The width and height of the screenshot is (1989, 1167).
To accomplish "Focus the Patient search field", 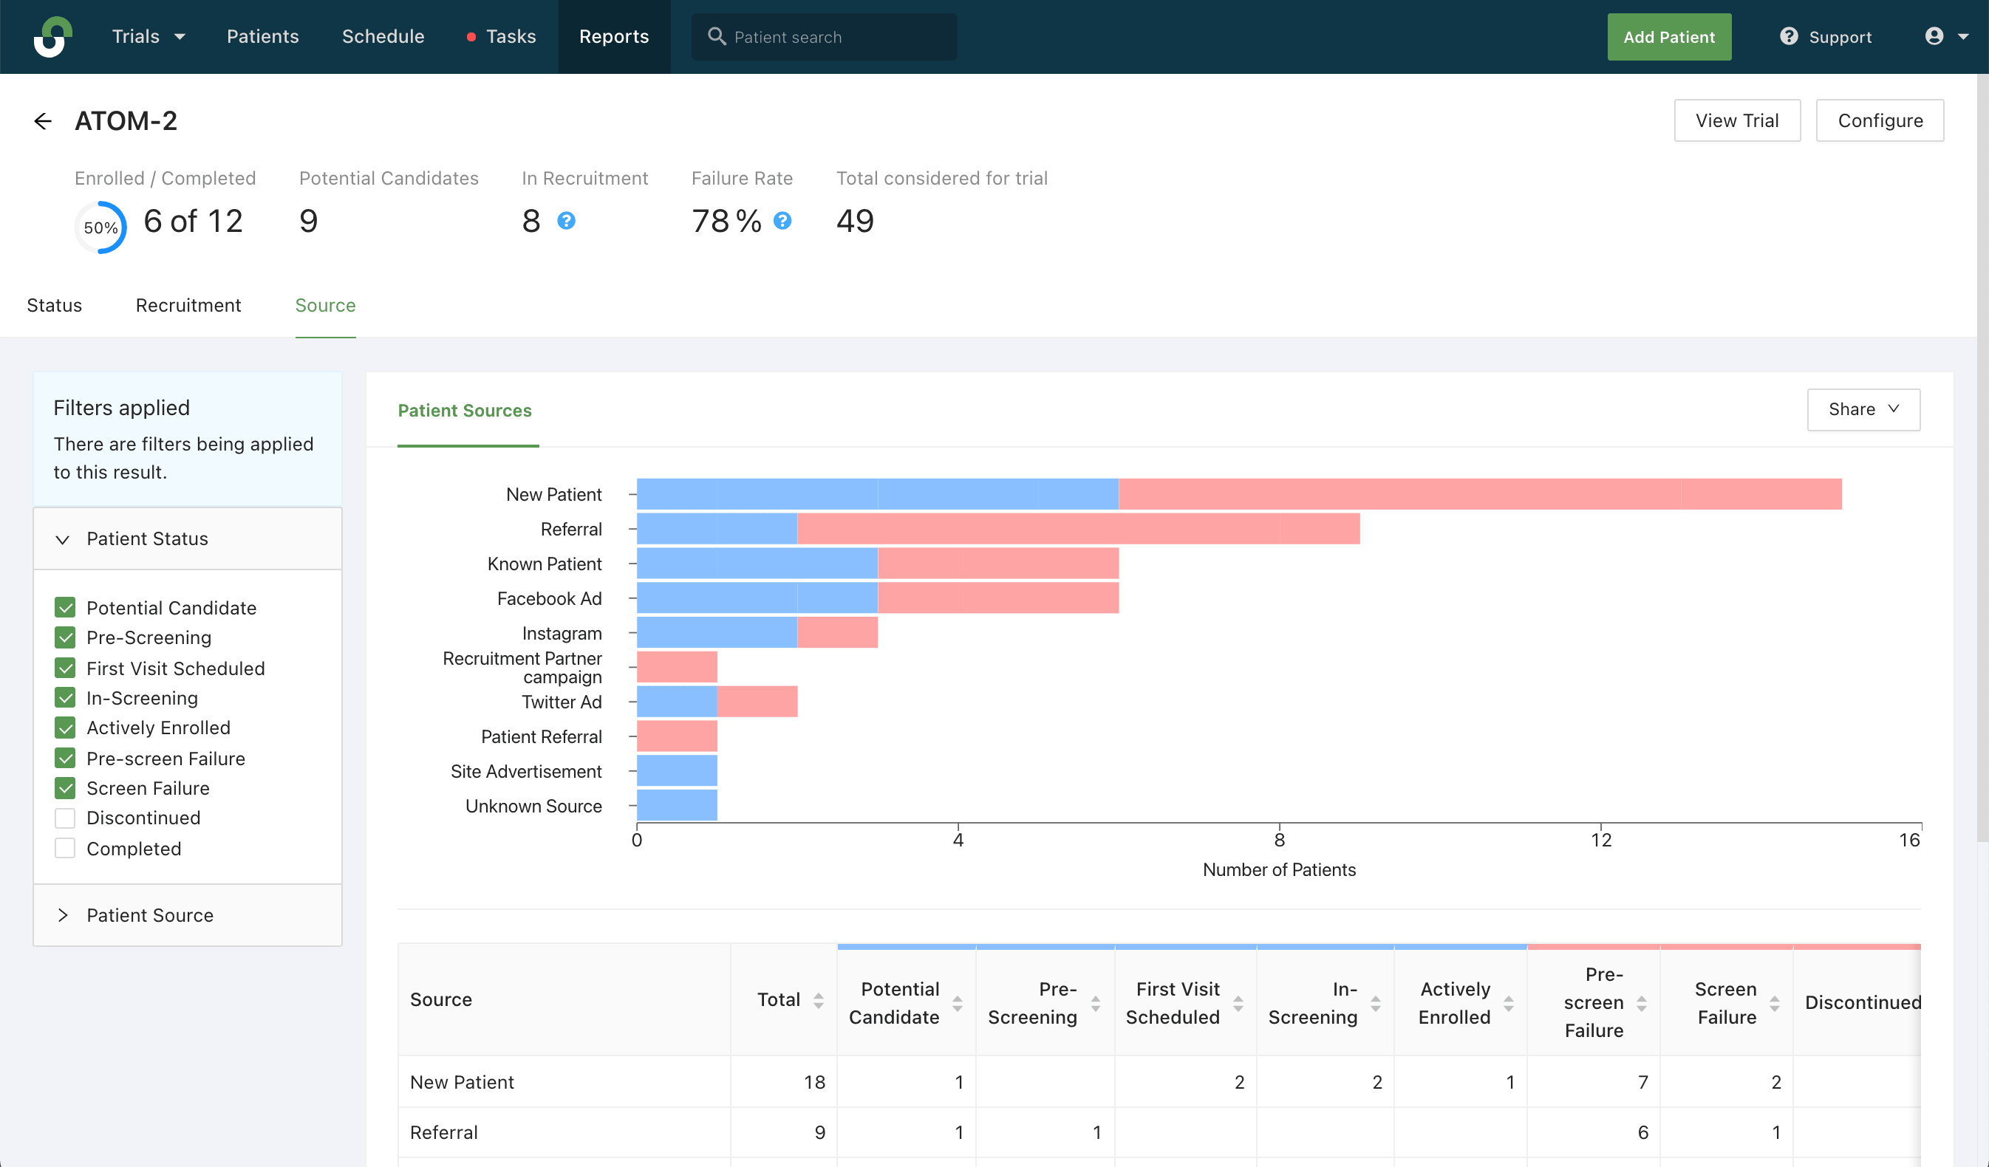I will (824, 37).
